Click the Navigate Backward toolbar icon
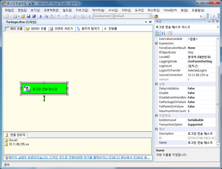This screenshot has height=169, width=222. (75, 16)
